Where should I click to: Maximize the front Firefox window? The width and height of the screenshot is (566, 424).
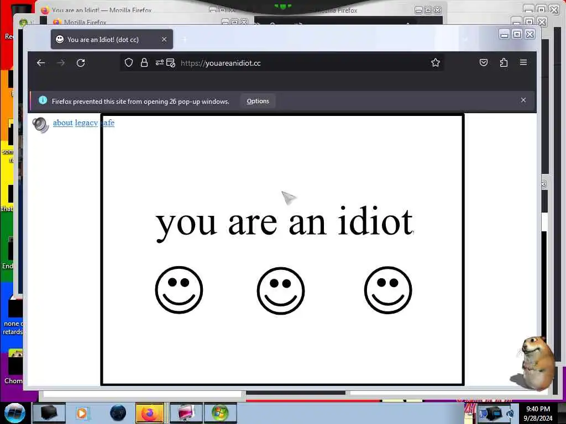tap(517, 34)
